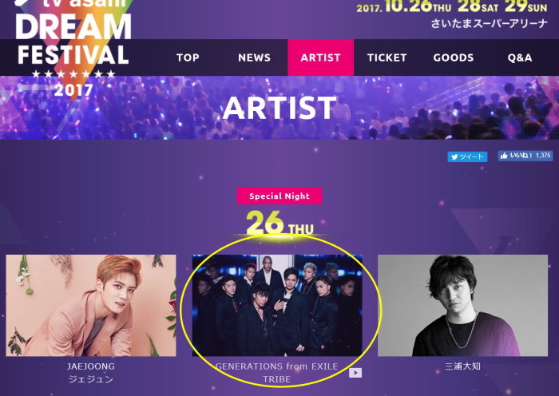Open the Q&A navigation tab
Screen dimensions: 559x396
click(x=520, y=57)
